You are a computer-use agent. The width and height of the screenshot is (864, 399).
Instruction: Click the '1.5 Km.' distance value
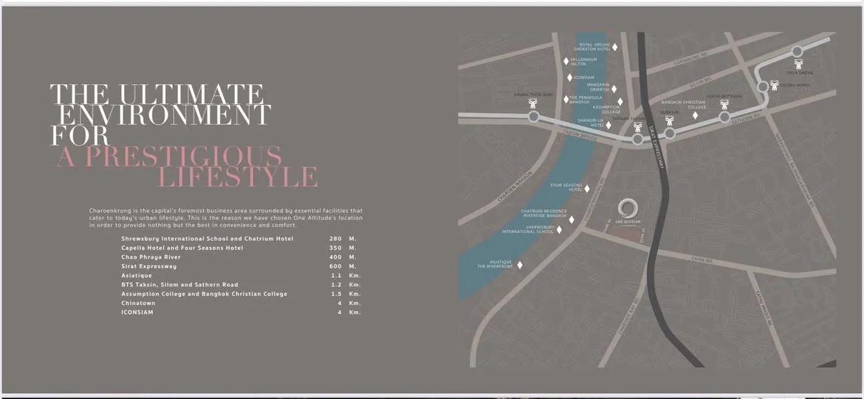point(346,294)
